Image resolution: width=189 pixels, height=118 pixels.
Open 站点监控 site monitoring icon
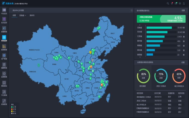coord(4,20)
